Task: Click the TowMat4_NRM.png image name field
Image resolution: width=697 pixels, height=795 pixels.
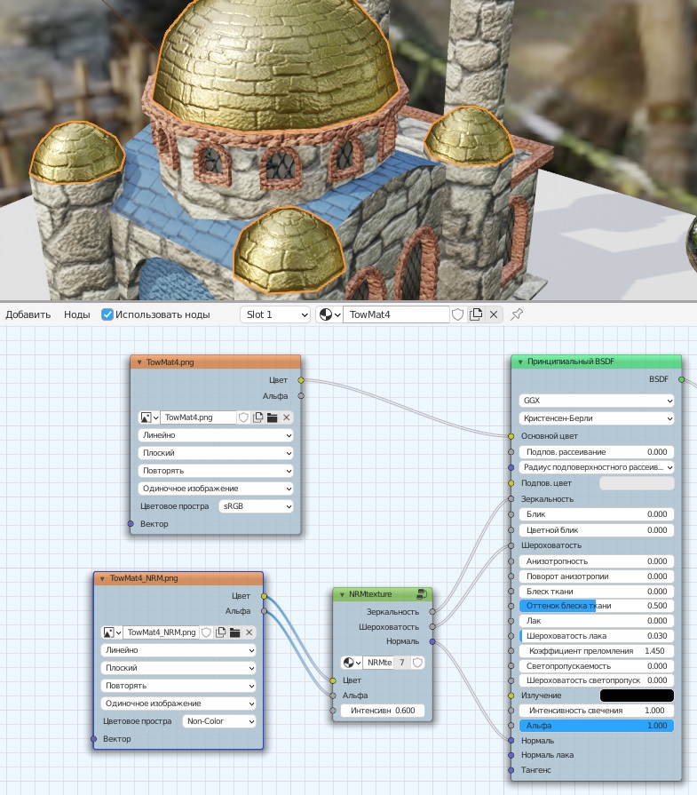Action: tap(162, 632)
